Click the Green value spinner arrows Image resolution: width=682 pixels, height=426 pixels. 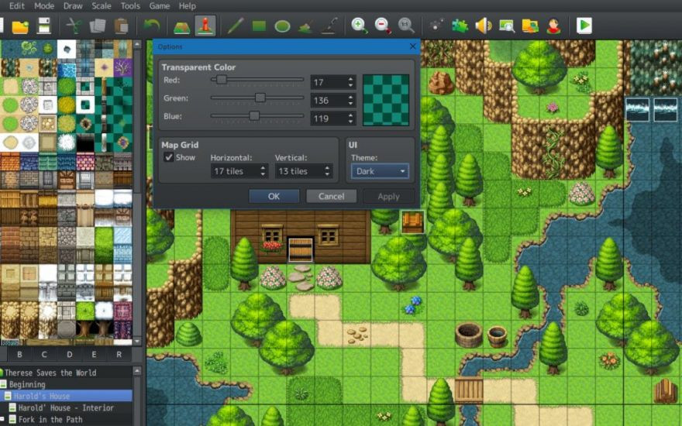click(350, 101)
